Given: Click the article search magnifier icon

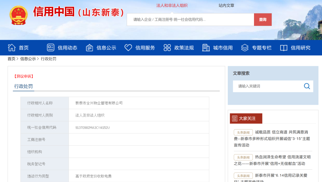Looking at the screenshot, I should coord(307,86).
